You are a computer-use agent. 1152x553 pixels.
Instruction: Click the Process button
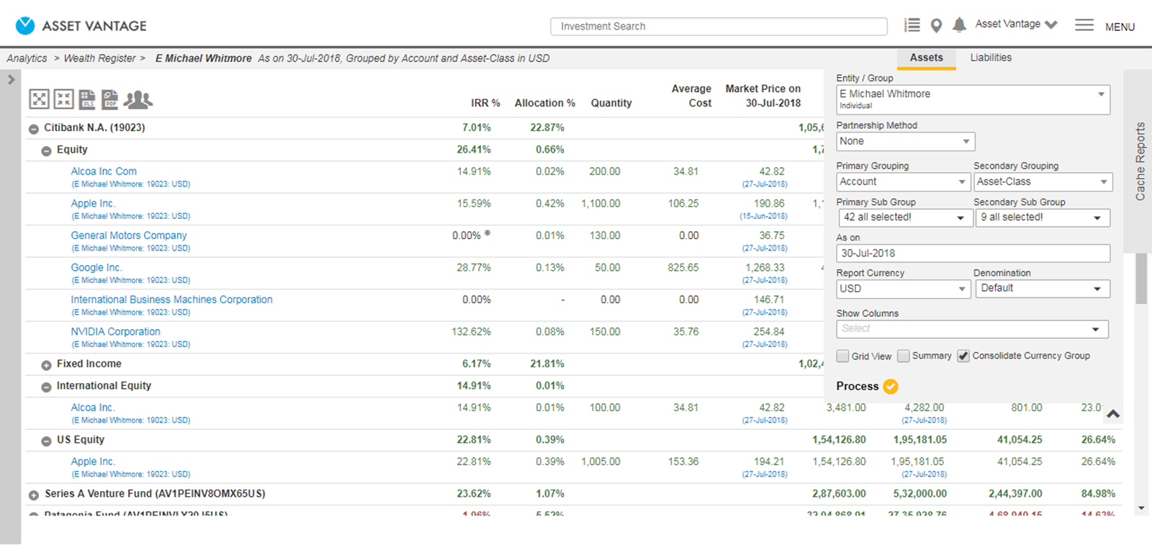(867, 387)
